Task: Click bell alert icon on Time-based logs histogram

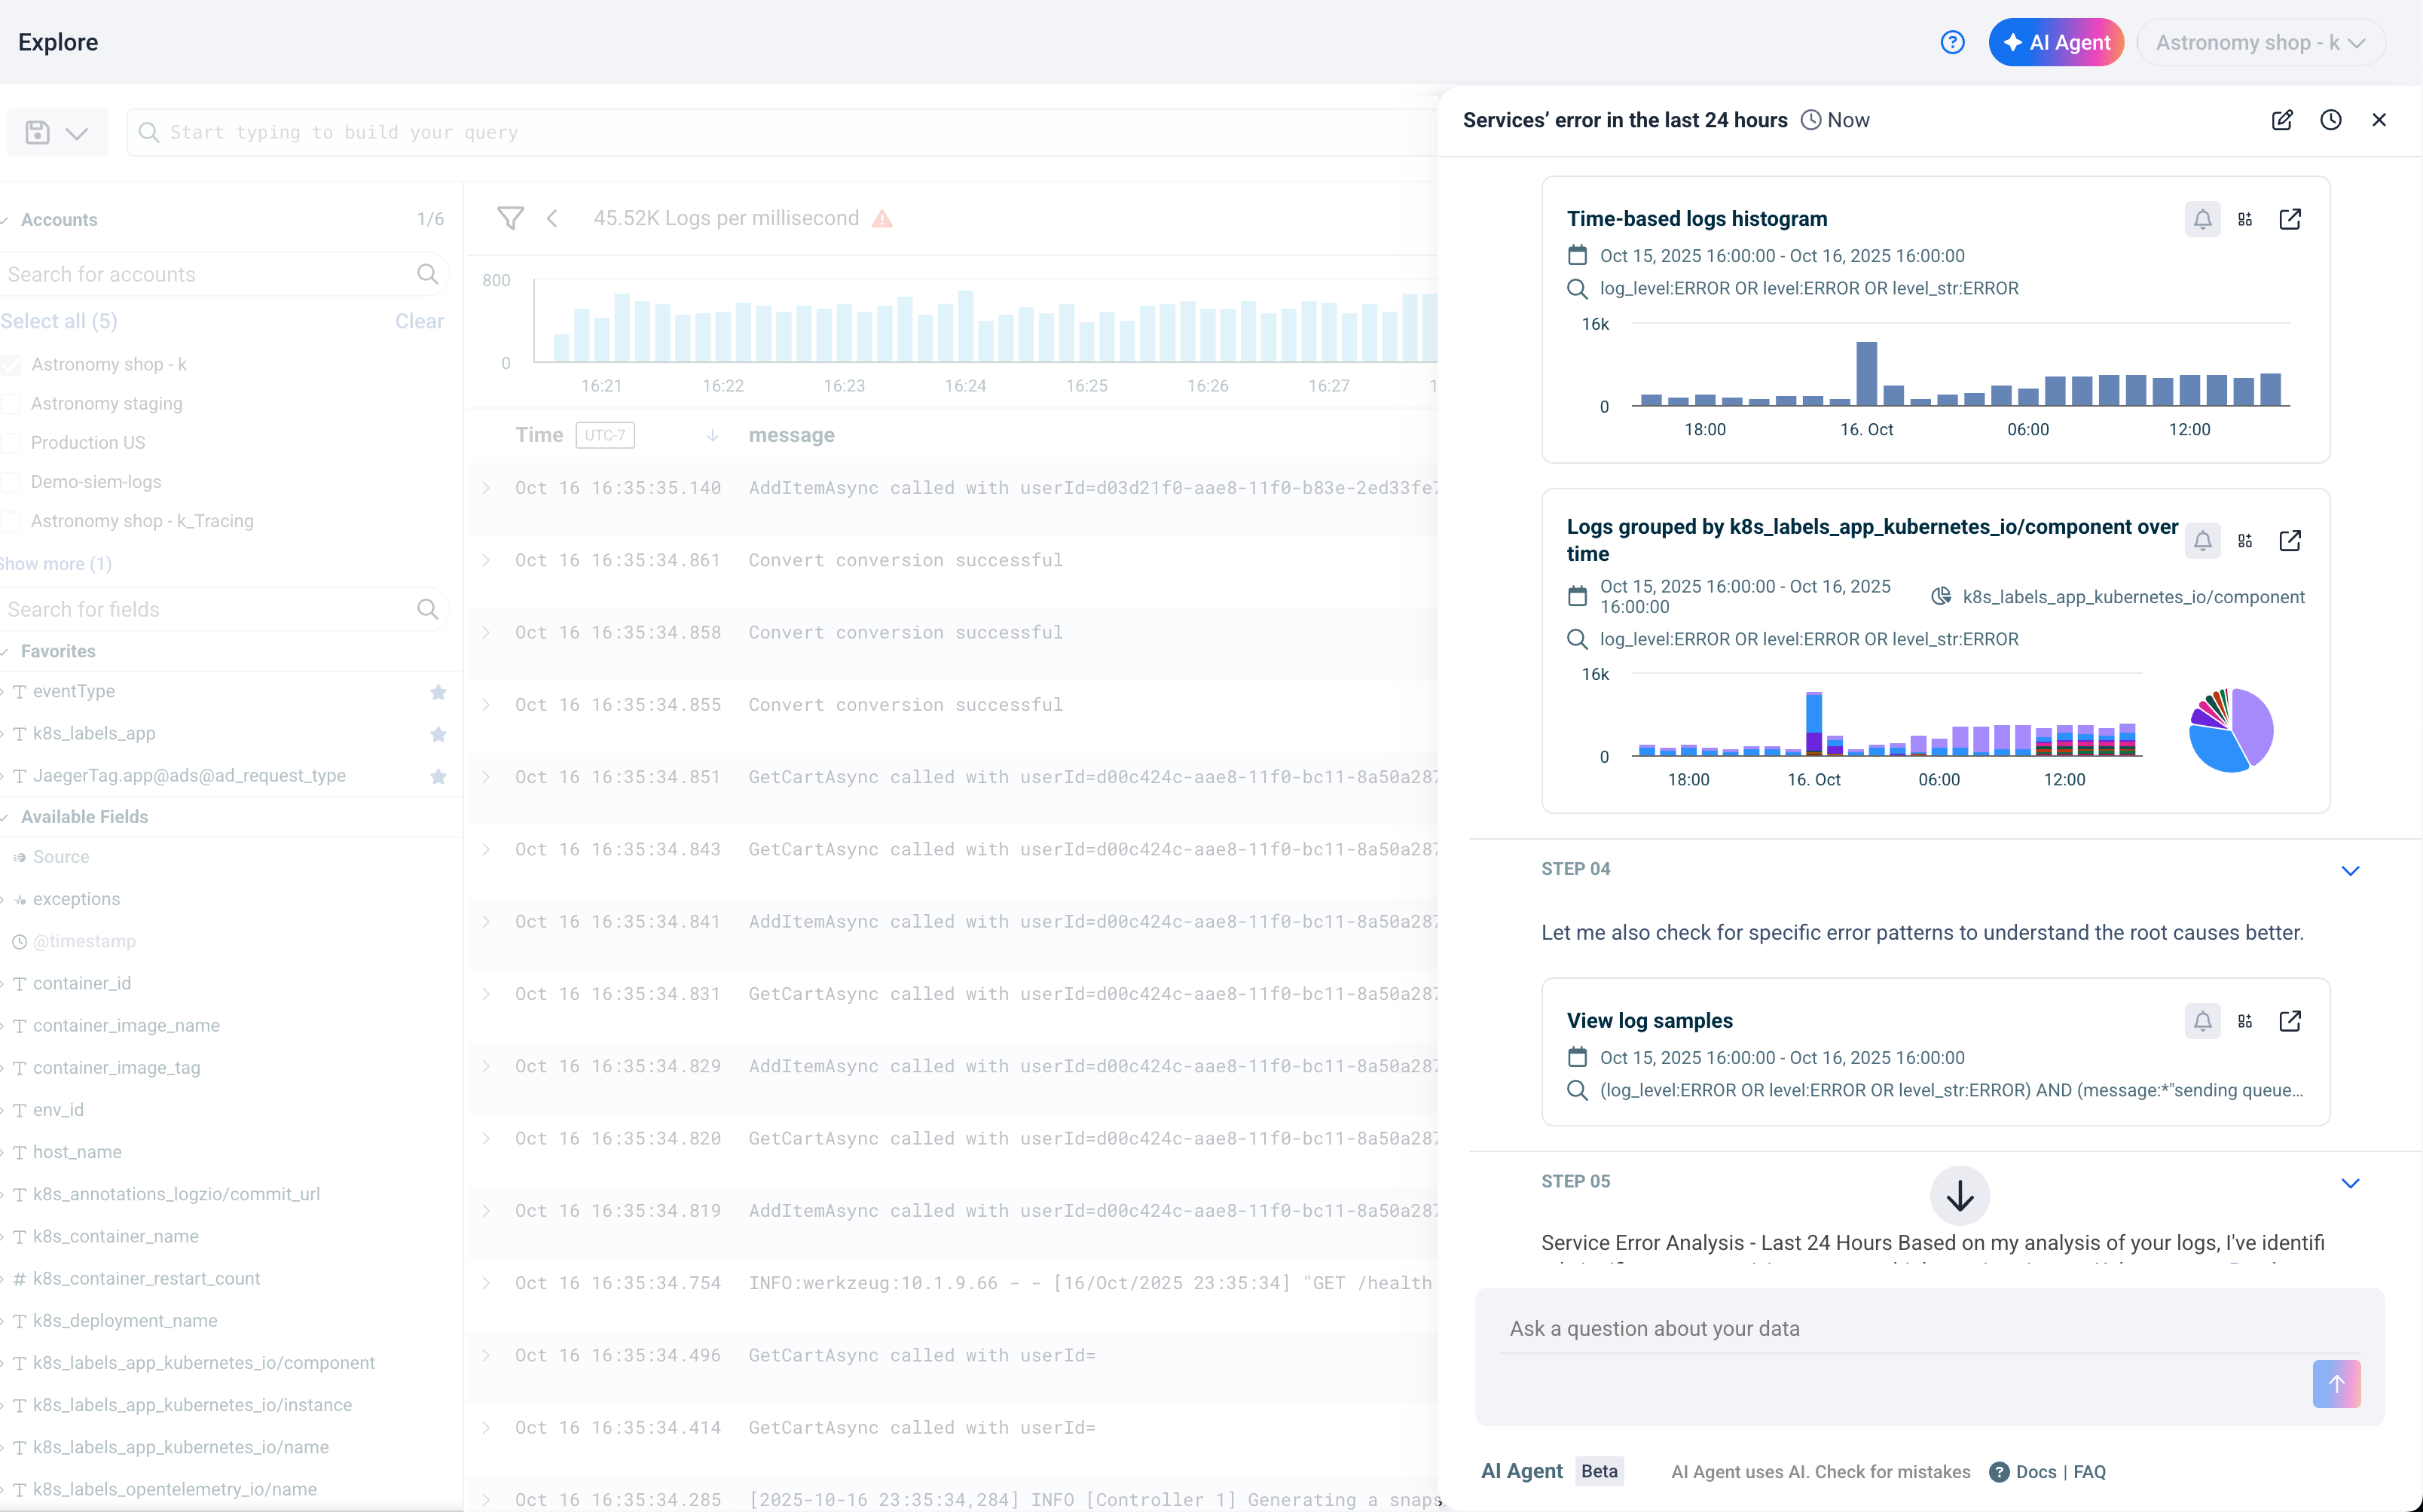Action: coord(2202,219)
